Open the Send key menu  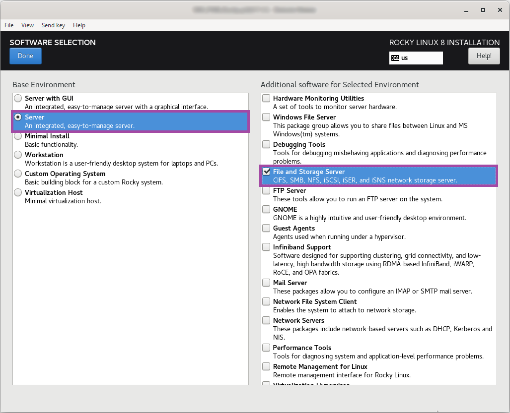coord(53,25)
